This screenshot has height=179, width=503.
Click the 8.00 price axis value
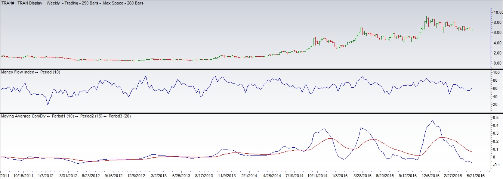(x=498, y=22)
